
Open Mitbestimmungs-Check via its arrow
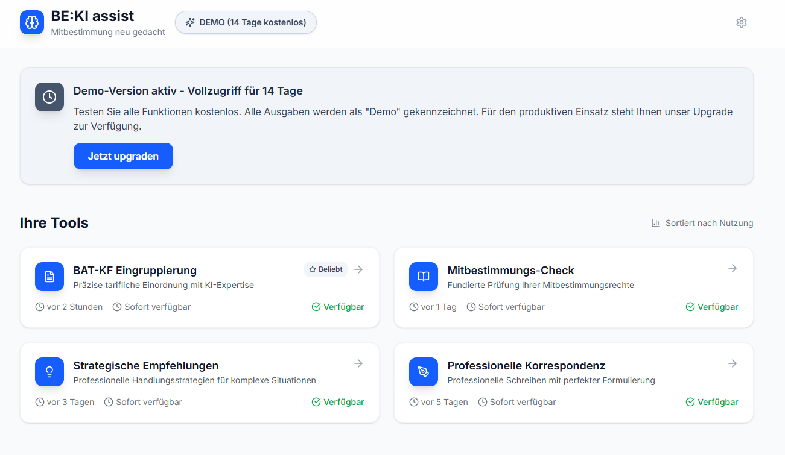click(x=733, y=268)
